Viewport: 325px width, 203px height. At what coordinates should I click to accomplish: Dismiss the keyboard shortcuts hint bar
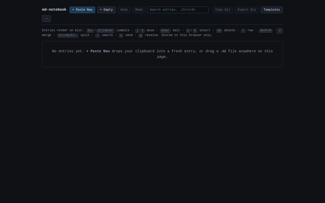click(280, 31)
